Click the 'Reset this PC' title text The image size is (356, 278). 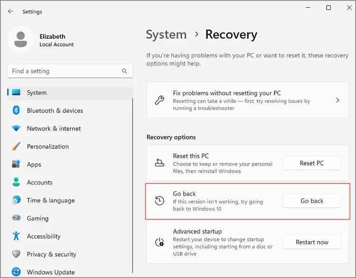point(191,156)
